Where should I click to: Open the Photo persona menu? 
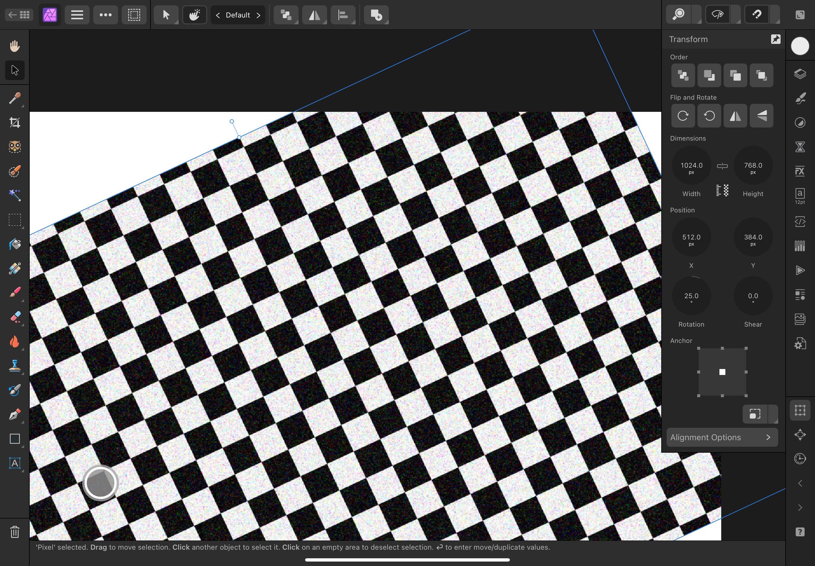[50, 15]
